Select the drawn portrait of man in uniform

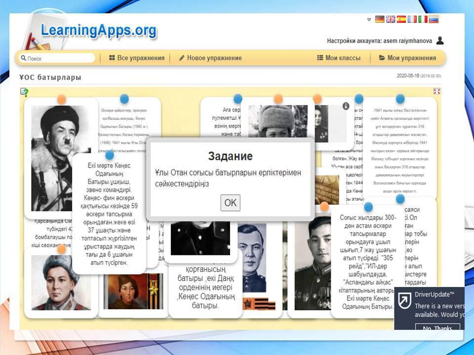(252, 257)
